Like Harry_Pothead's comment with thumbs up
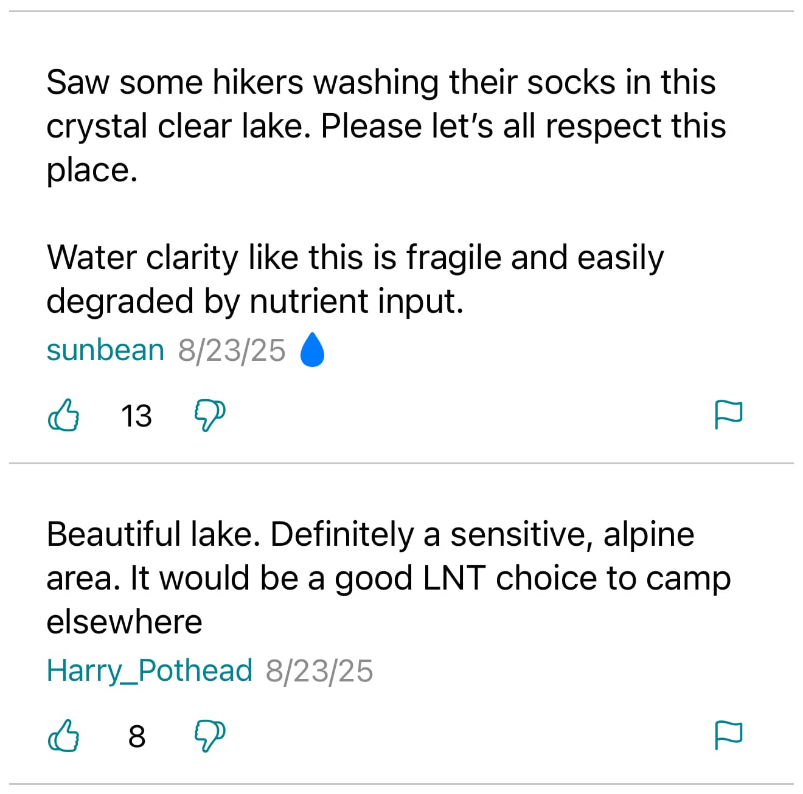This screenshot has width=803, height=794. pyautogui.click(x=63, y=736)
